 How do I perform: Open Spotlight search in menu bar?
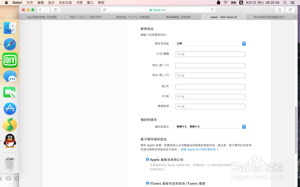pos(285,2)
